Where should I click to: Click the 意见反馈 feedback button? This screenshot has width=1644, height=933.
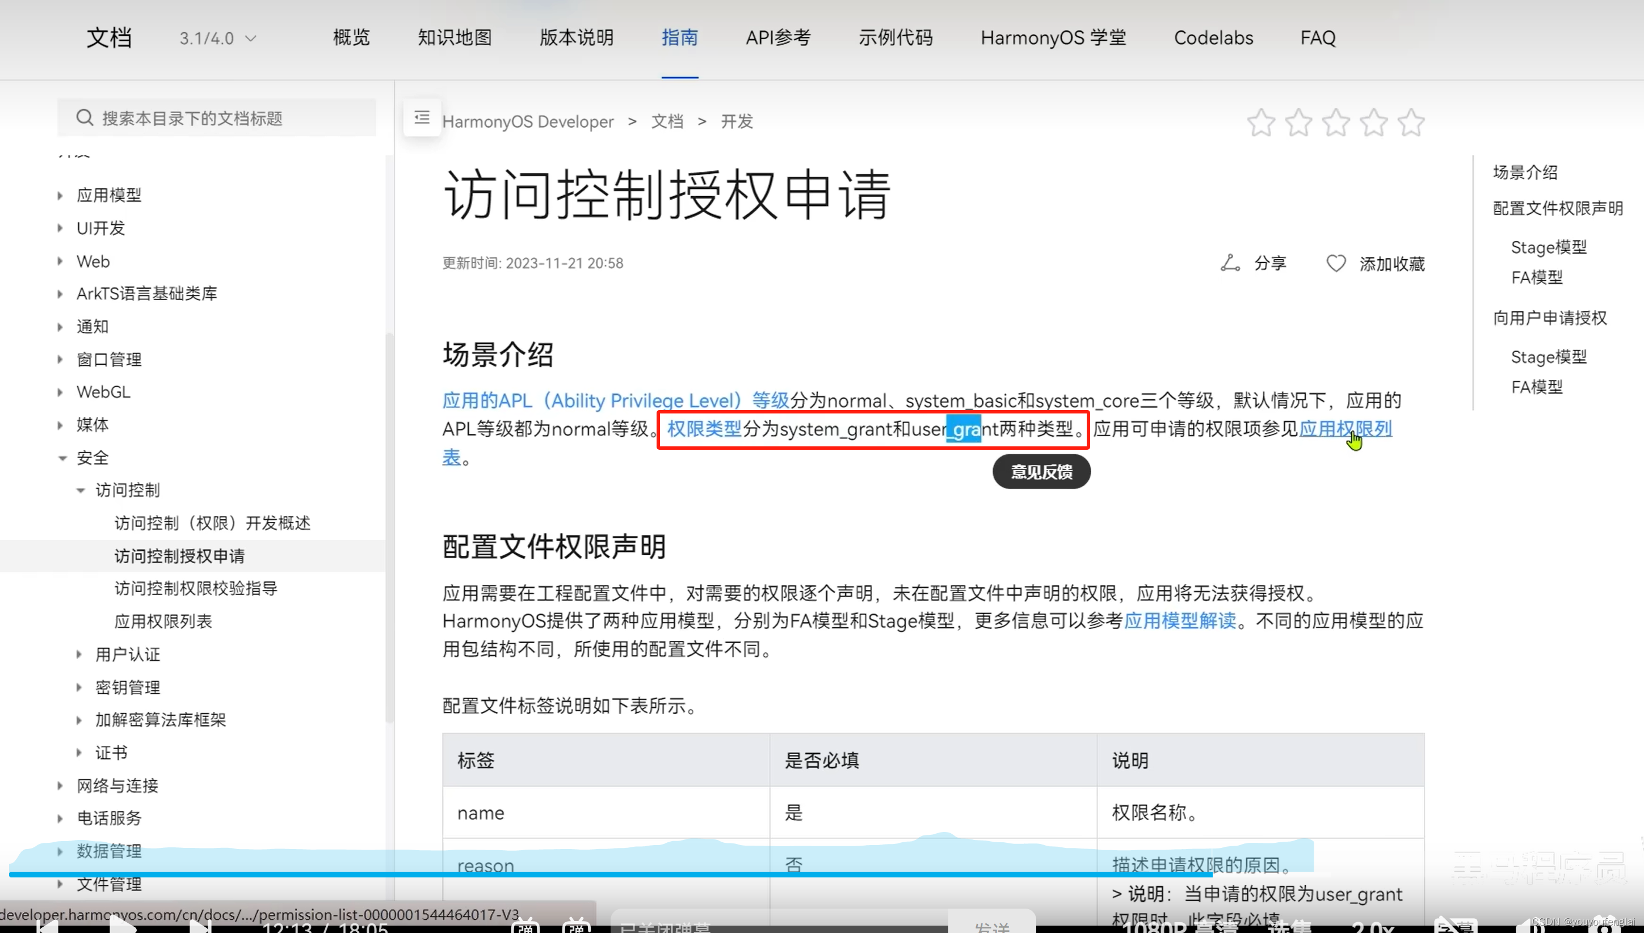(x=1041, y=472)
